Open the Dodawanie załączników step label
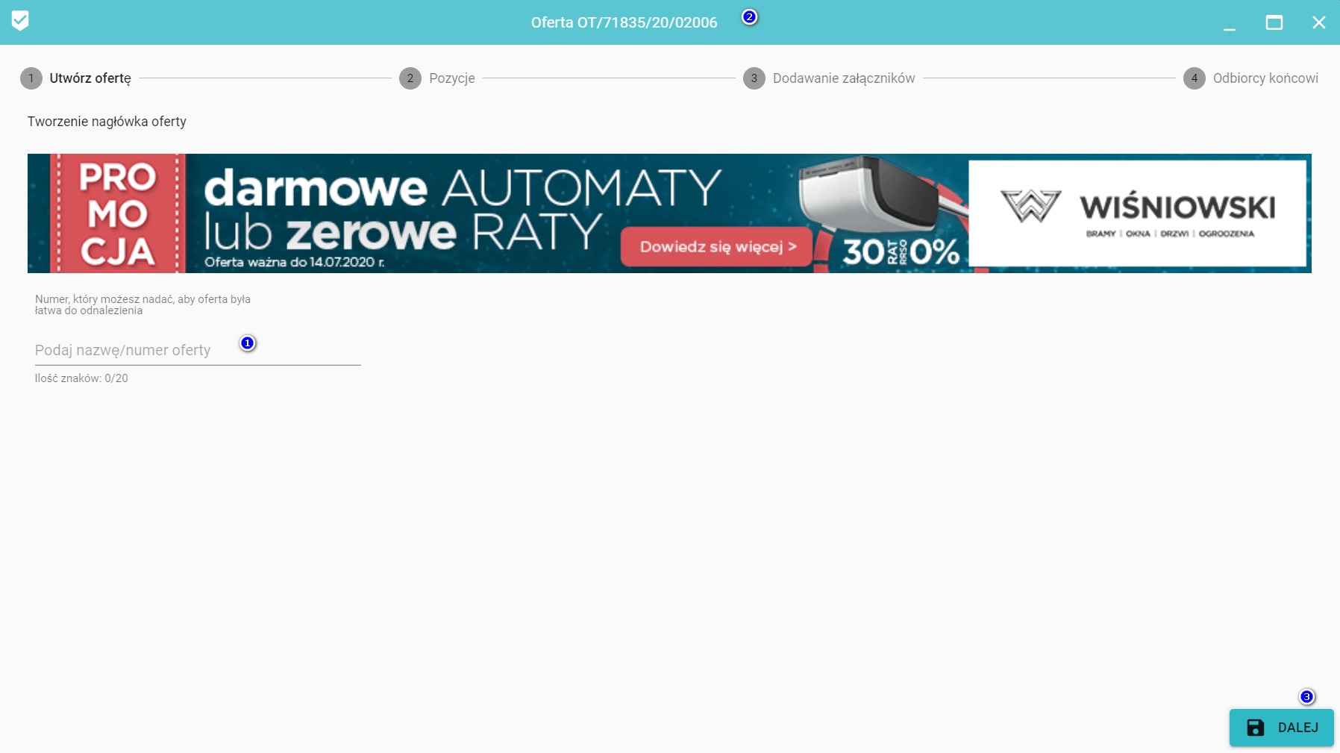This screenshot has width=1340, height=753. [843, 78]
